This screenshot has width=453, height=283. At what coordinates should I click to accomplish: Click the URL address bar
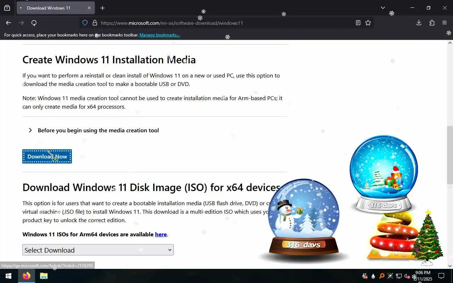(226, 23)
